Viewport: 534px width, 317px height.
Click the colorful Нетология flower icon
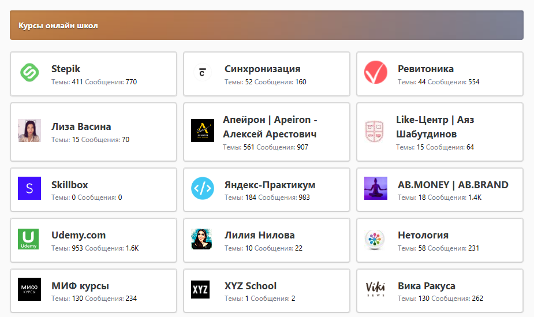(375, 239)
